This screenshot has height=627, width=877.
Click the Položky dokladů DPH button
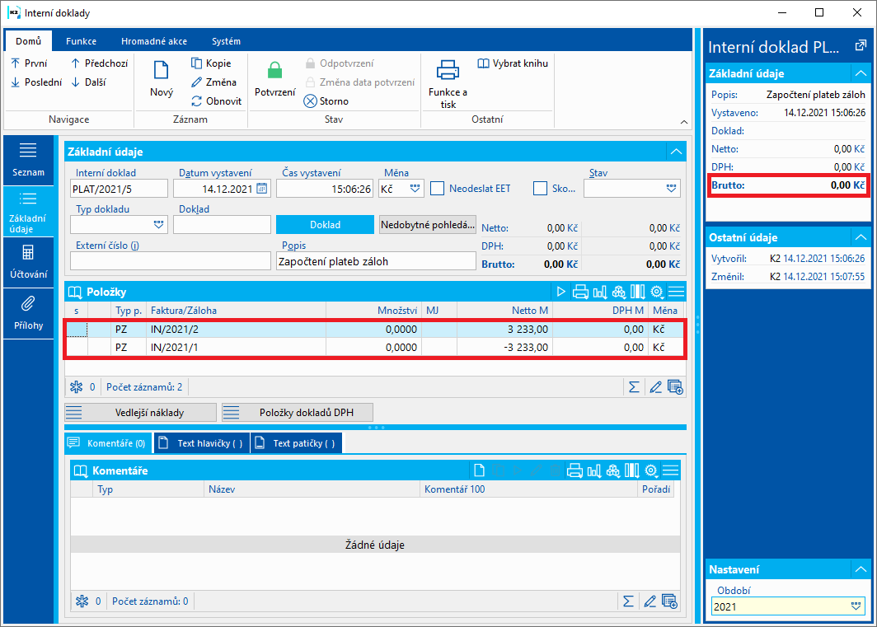point(298,413)
